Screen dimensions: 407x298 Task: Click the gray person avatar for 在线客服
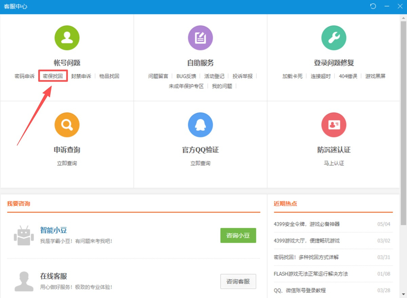[24, 281]
